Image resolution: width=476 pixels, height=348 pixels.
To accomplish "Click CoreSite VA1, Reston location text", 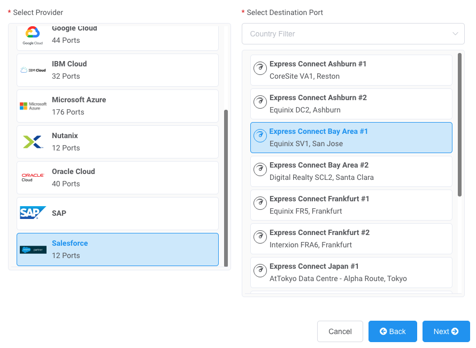I will (304, 76).
